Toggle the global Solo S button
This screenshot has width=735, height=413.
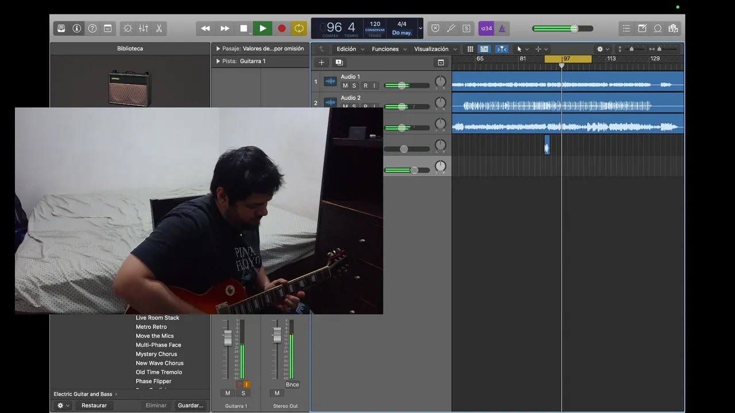466,28
